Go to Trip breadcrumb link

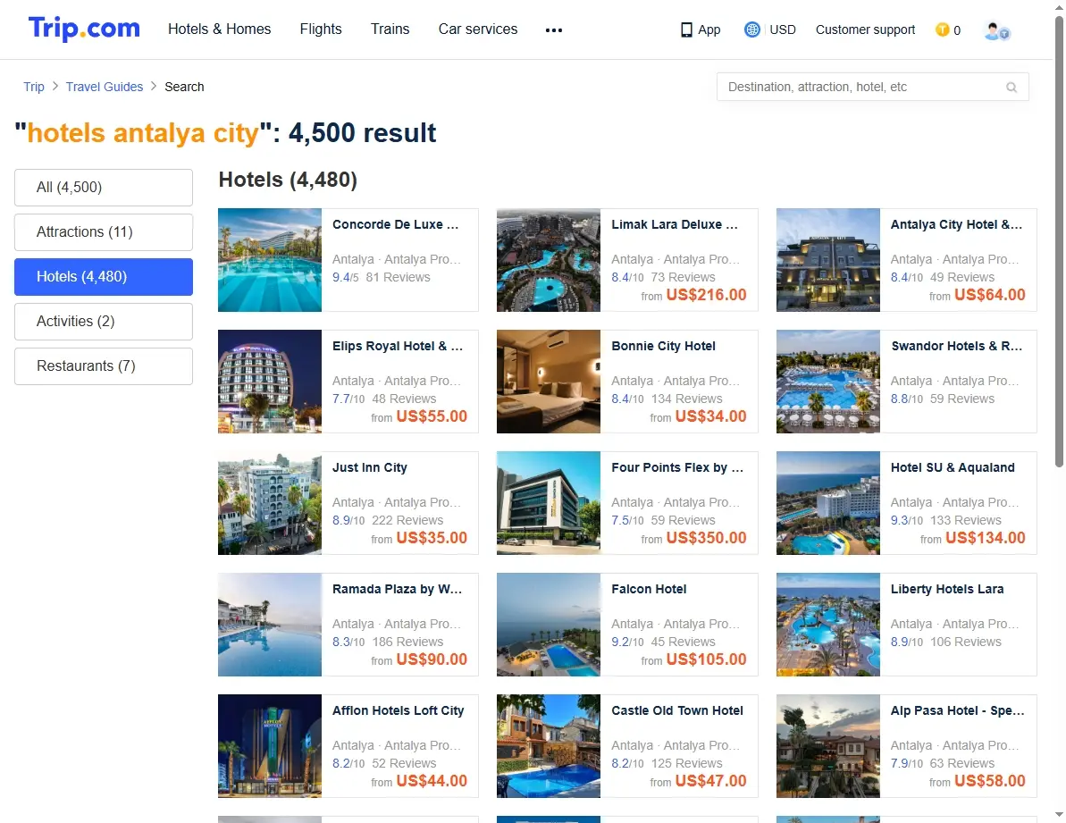point(33,87)
